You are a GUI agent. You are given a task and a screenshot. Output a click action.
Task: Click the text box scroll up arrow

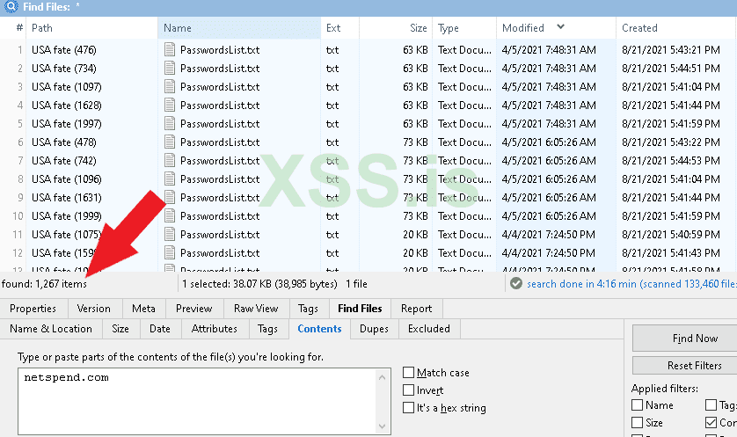(382, 377)
